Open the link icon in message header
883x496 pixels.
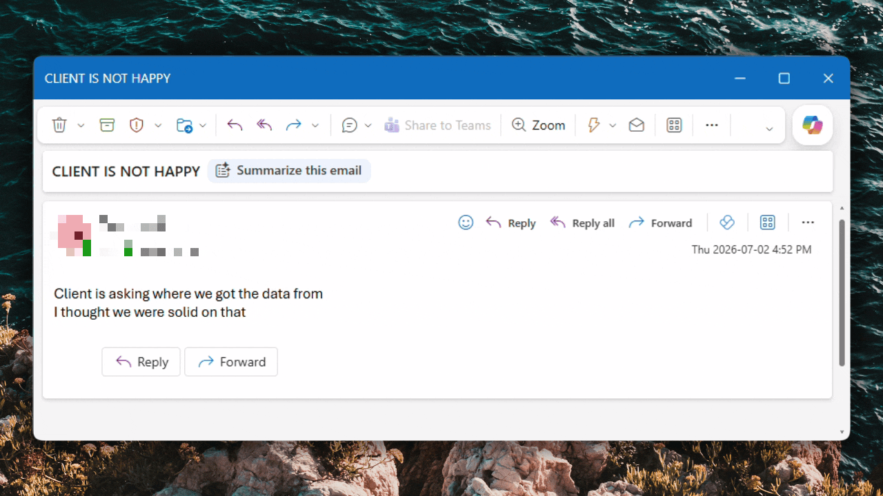[x=727, y=223]
